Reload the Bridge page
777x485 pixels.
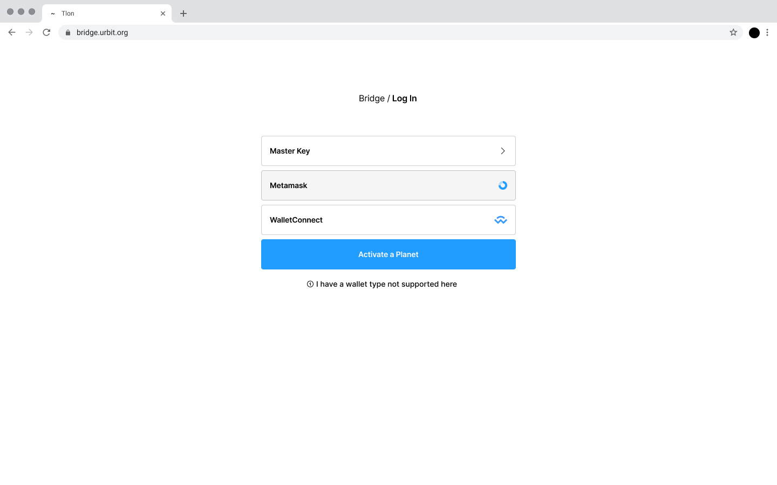click(x=46, y=32)
